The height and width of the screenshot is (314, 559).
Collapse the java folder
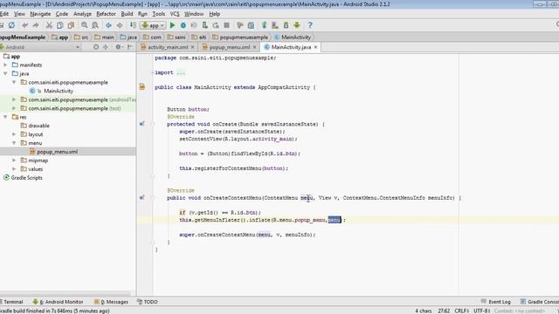(5, 73)
